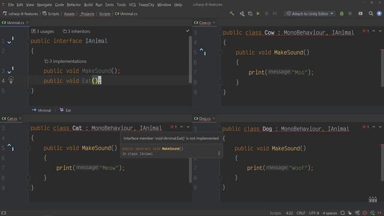Screen dimensions: 384x216
Task: Click the 3 usages code lens
Action: (x=43, y=31)
